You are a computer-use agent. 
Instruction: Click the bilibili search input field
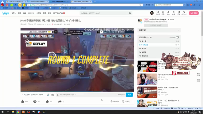(x=104, y=13)
